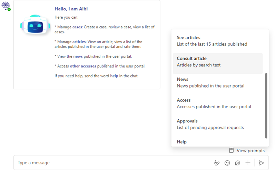Follow the cases link

[x=77, y=27]
